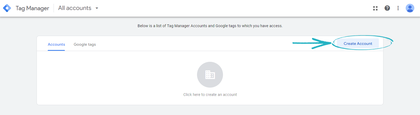Viewport: 420px width, 115px height.
Task: Click the Tag Manager diamond logo
Action: 7,8
